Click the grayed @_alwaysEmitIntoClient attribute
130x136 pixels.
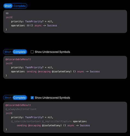point(21,109)
